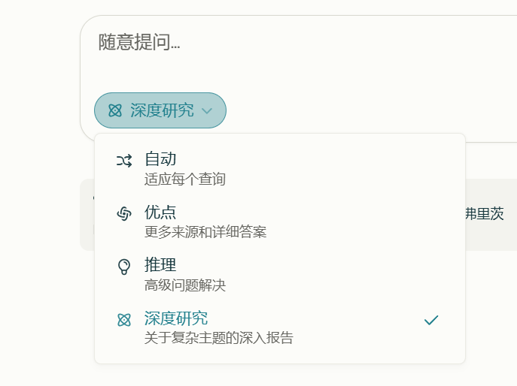Click the atom icon beside 深度研究 in menu
This screenshot has width=517, height=386.
pos(124,320)
